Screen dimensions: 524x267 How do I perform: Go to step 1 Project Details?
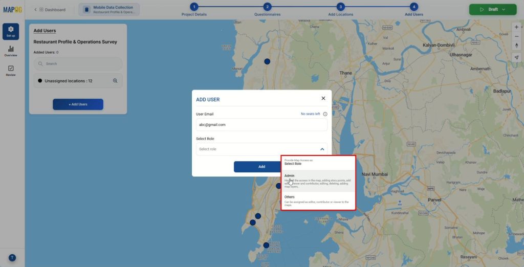click(x=194, y=10)
